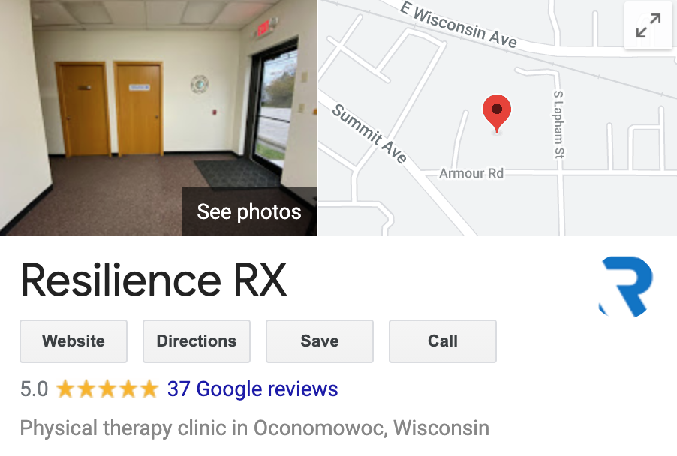Open the business website
This screenshot has width=677, height=456.
[74, 340]
